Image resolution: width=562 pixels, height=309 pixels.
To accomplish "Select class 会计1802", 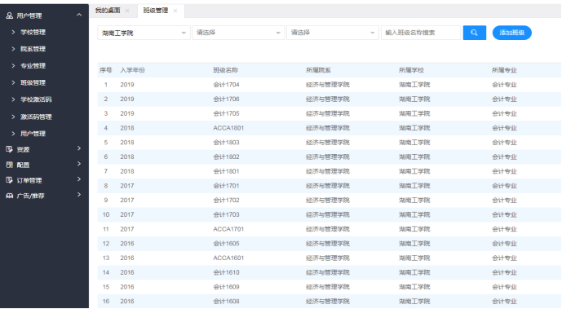I will click(x=226, y=157).
